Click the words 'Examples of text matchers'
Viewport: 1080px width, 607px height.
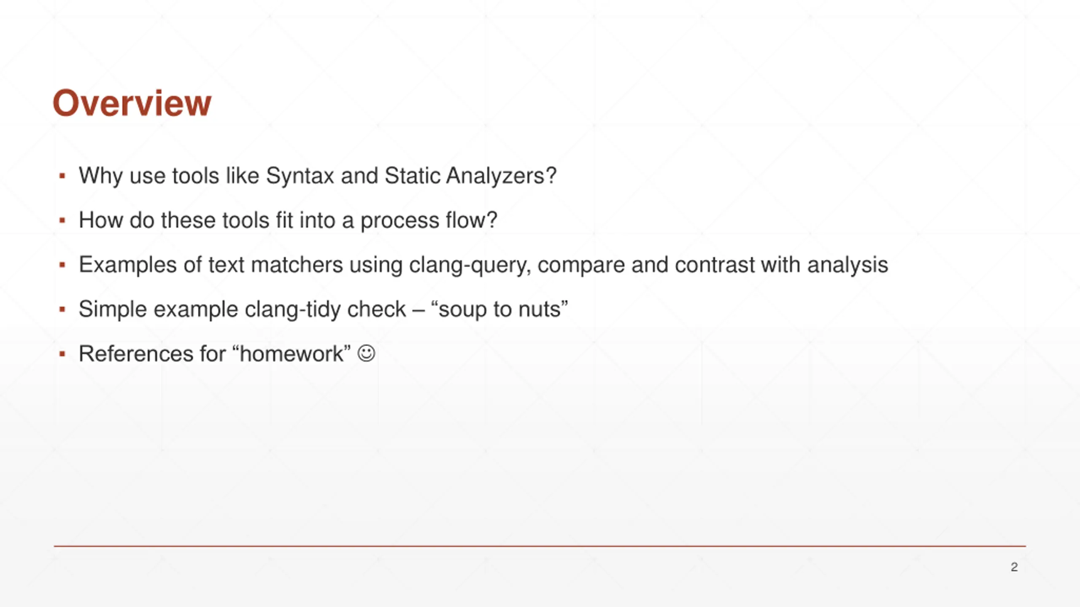pos(211,266)
